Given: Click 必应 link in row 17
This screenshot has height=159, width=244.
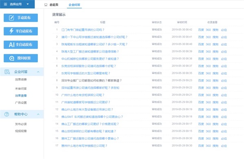Looking at the screenshot, I should [224, 146].
